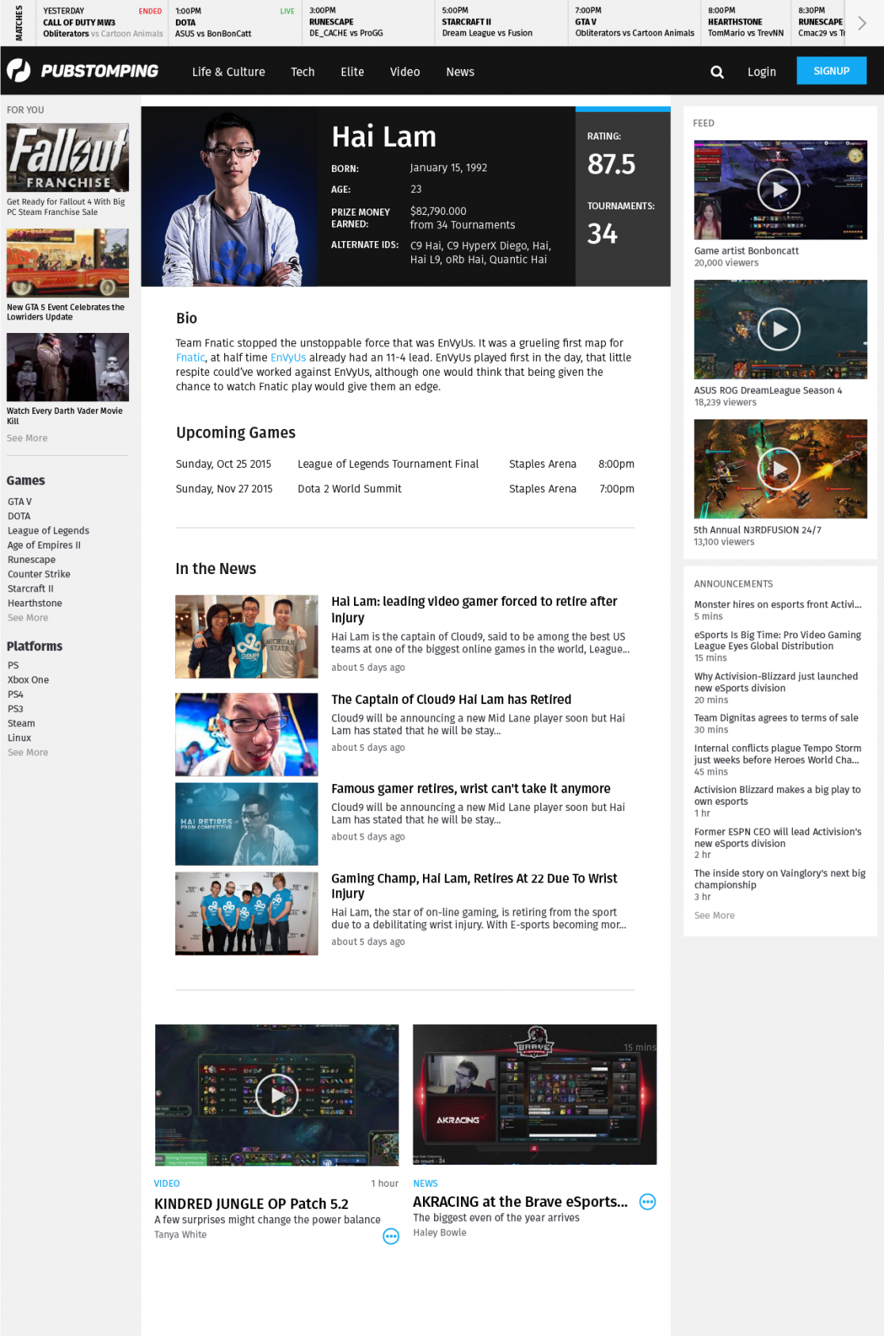Expand See More under Games list
Viewport: 884px width, 1336px height.
[28, 618]
